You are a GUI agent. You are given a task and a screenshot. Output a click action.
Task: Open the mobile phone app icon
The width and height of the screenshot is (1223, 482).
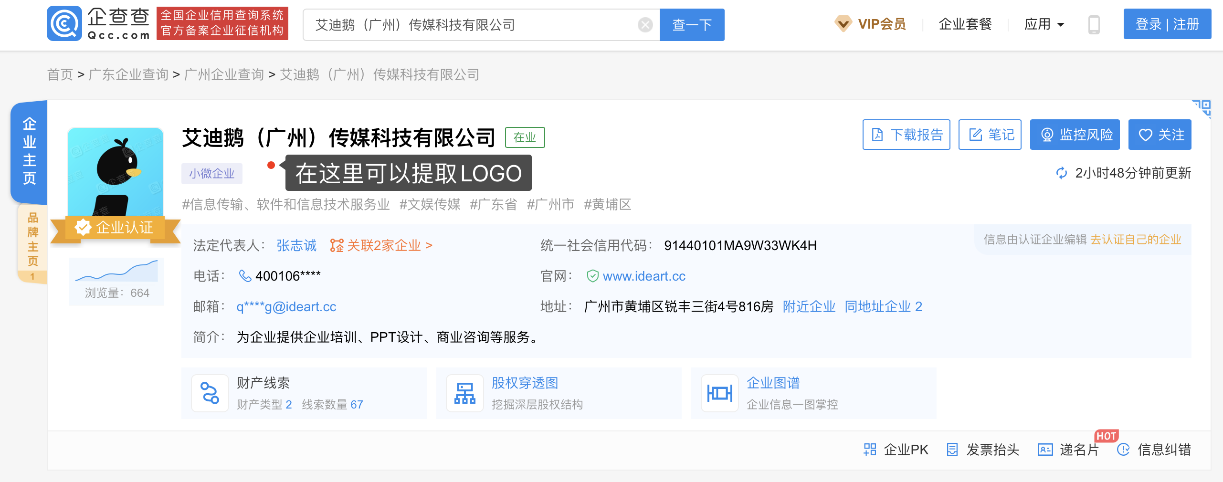pyautogui.click(x=1094, y=24)
